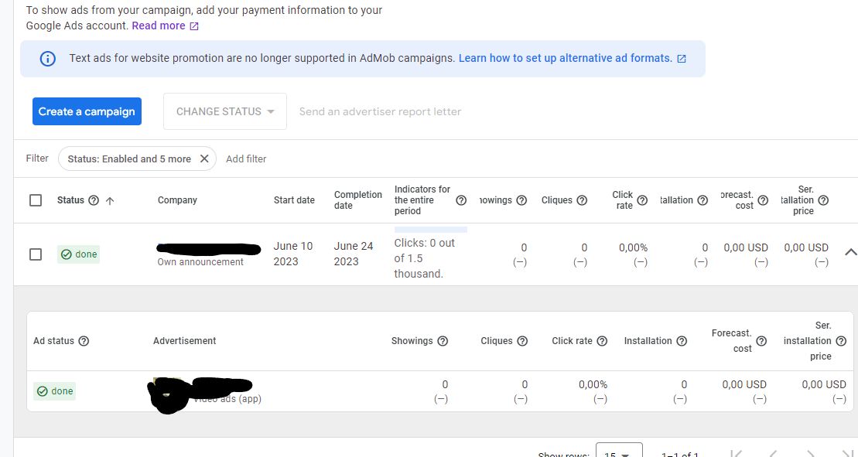
Task: Open the Read more link
Action: point(159,26)
